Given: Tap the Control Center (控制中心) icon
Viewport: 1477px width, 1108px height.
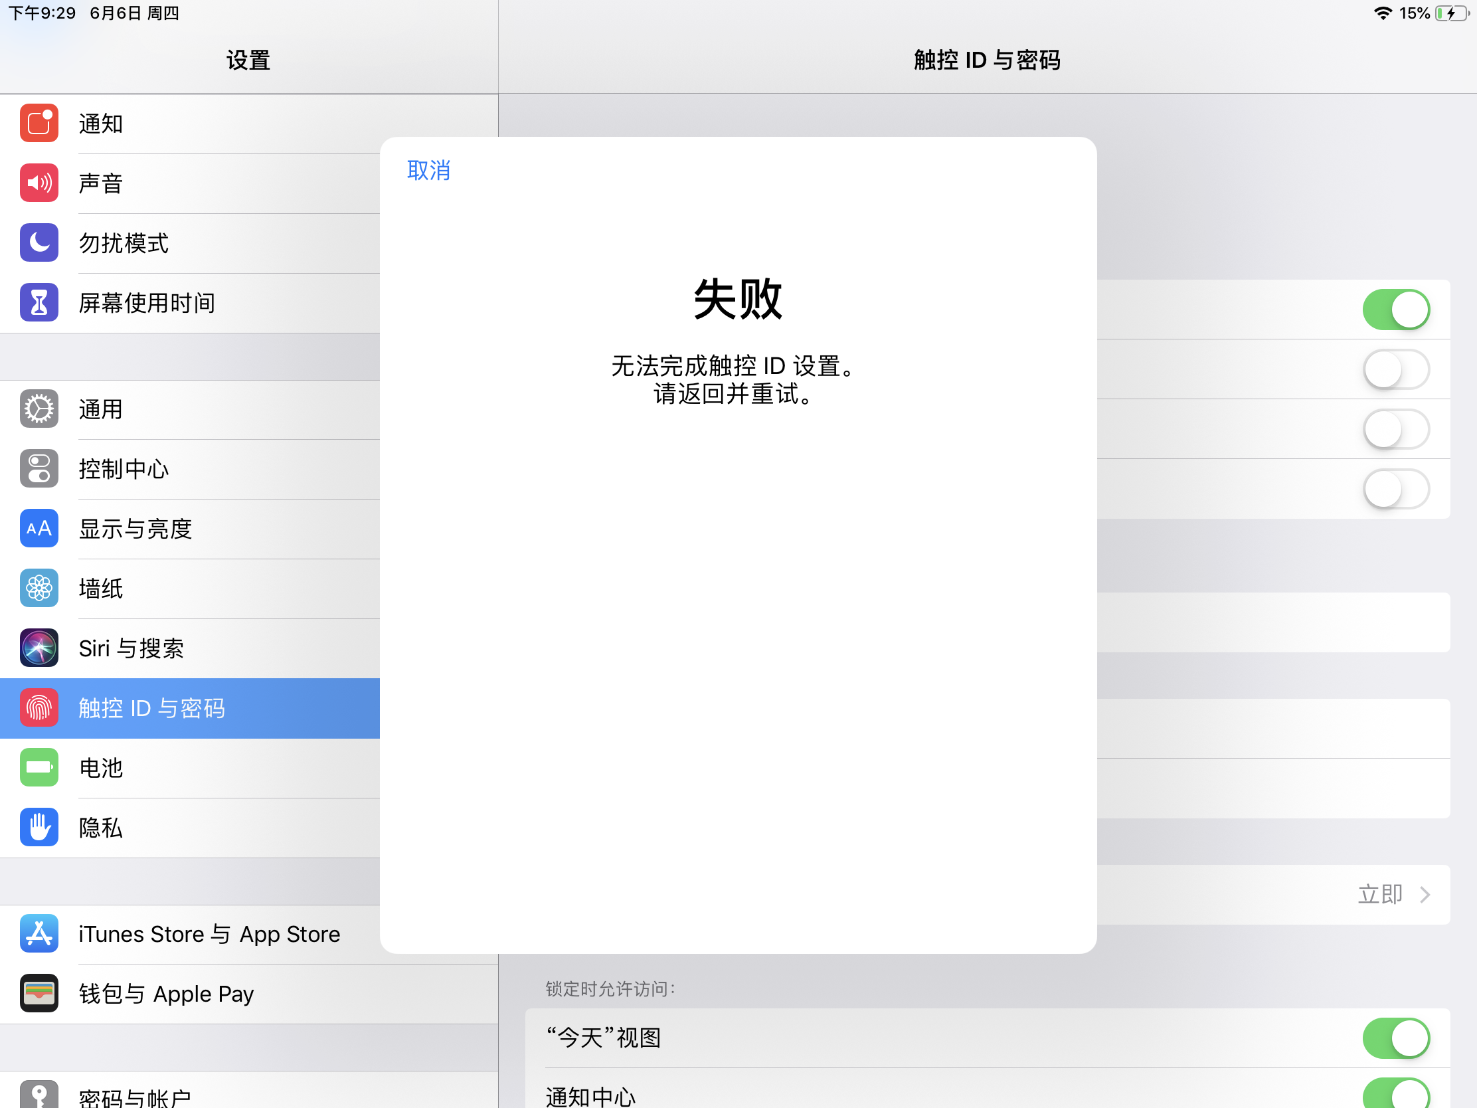Looking at the screenshot, I should (x=39, y=469).
